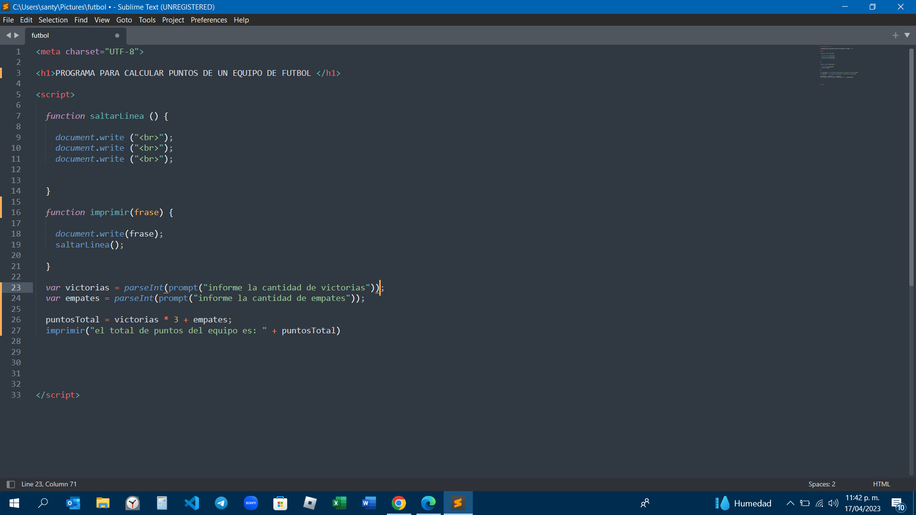This screenshot has height=515, width=916.
Task: Click the 'var empates' declaration on line 24
Action: tap(73, 298)
